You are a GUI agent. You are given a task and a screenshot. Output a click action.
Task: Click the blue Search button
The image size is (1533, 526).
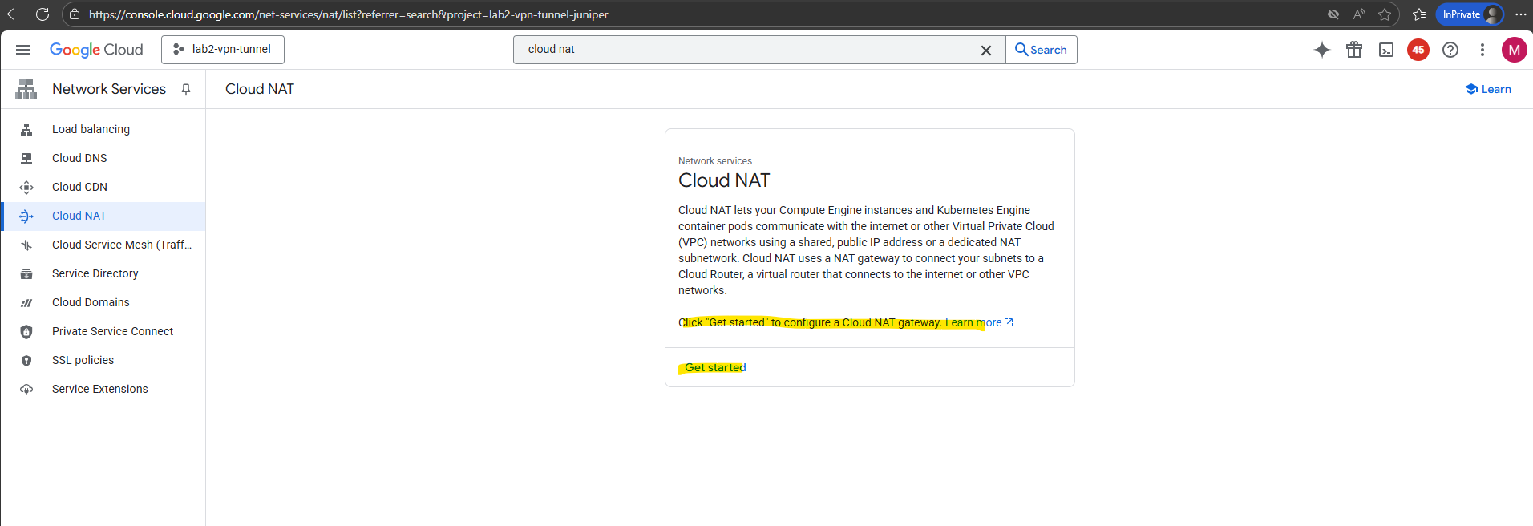[x=1041, y=50]
